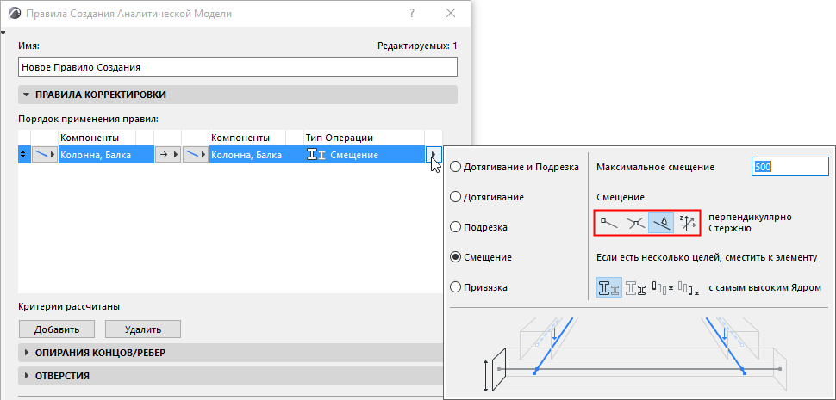The image size is (836, 400).
Task: Select the Подрезка radio option
Action: (x=455, y=227)
